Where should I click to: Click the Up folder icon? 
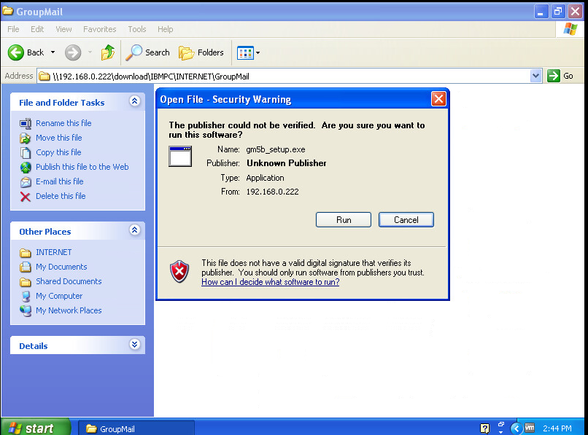pyautogui.click(x=108, y=52)
